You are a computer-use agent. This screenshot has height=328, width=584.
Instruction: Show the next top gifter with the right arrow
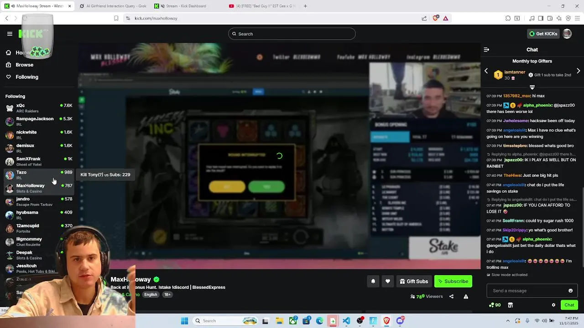(578, 71)
